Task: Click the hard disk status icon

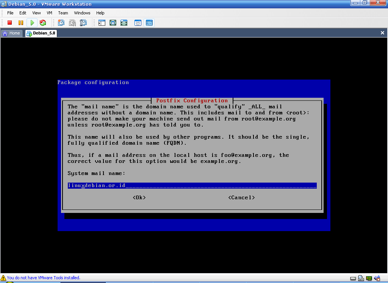Action: [353, 278]
